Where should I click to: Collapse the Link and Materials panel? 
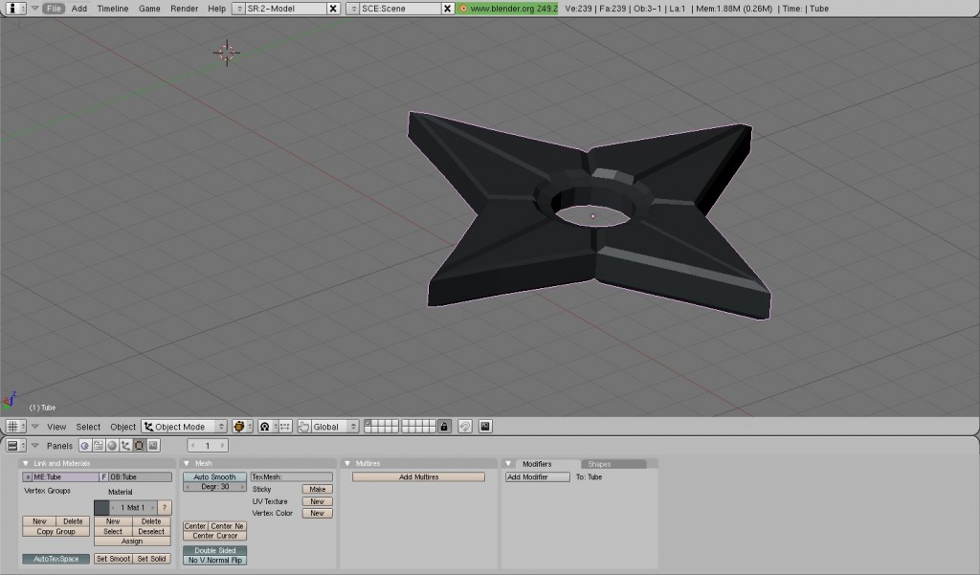tap(26, 463)
